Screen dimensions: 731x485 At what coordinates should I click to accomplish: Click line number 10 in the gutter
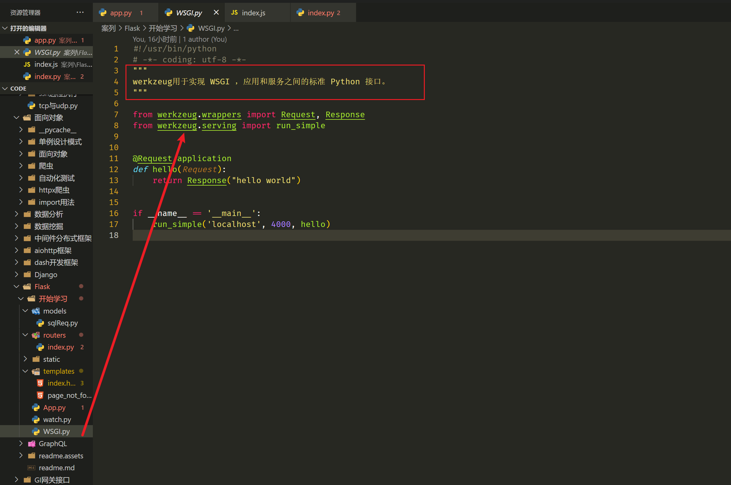click(114, 147)
